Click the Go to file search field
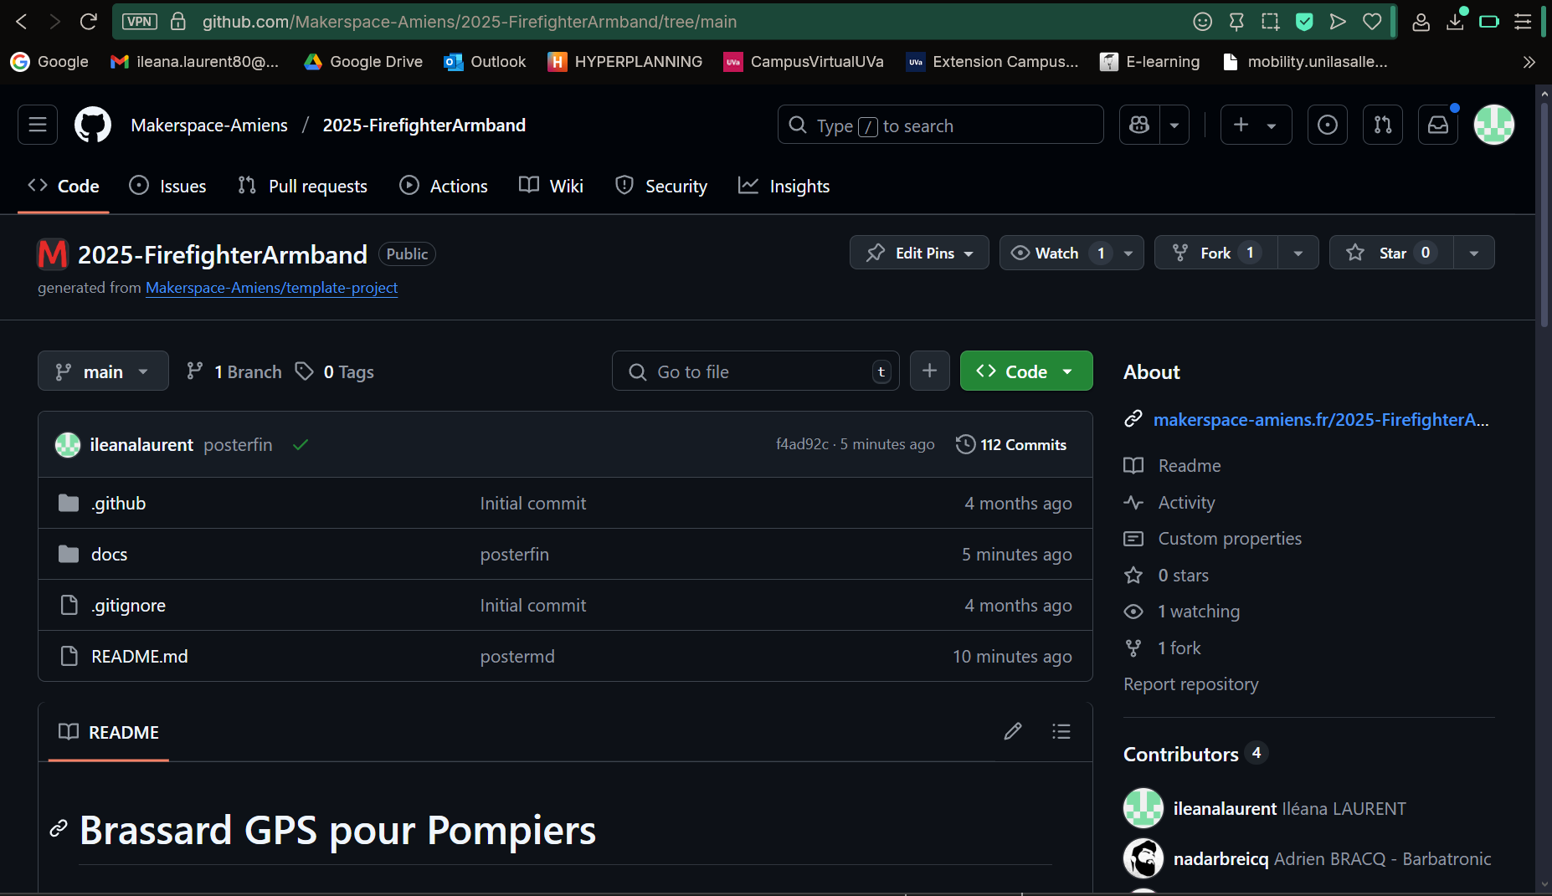 pyautogui.click(x=753, y=371)
